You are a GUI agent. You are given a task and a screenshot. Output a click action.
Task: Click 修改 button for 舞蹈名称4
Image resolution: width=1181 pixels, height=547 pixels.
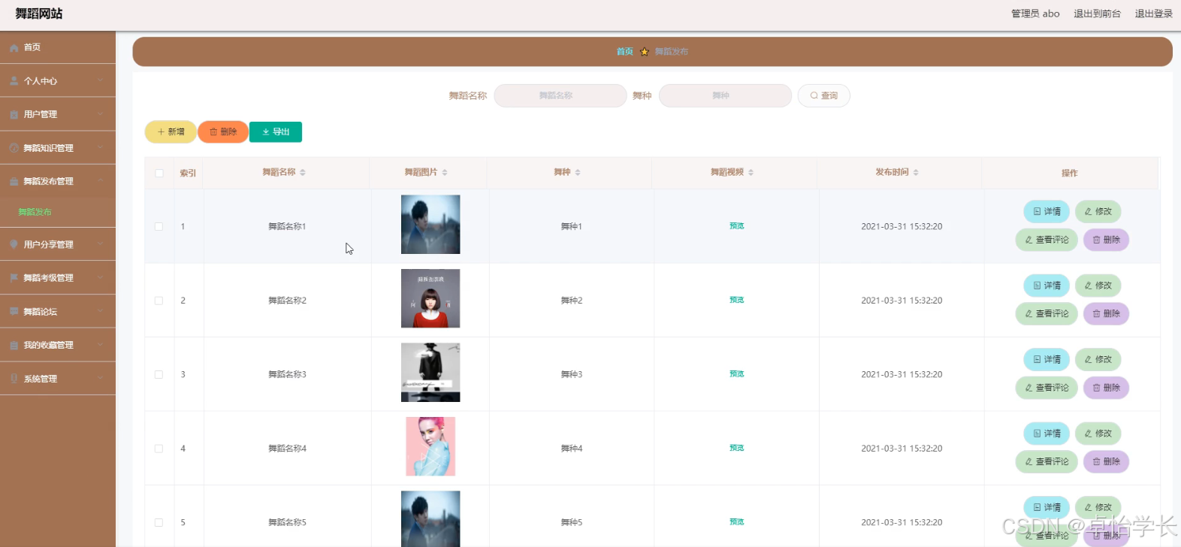[1098, 434]
